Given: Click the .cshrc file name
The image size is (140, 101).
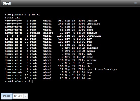Looking at the screenshot, I should [x=92, y=21].
